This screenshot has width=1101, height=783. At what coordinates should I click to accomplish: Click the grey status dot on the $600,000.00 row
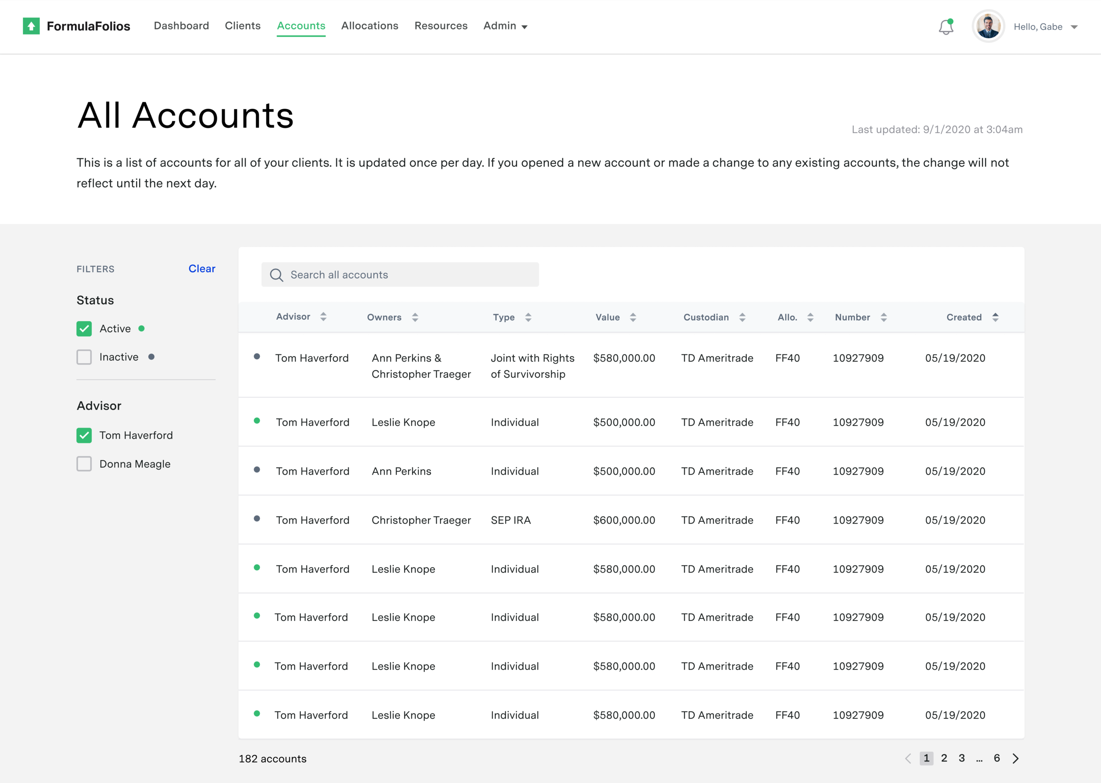pyautogui.click(x=257, y=518)
